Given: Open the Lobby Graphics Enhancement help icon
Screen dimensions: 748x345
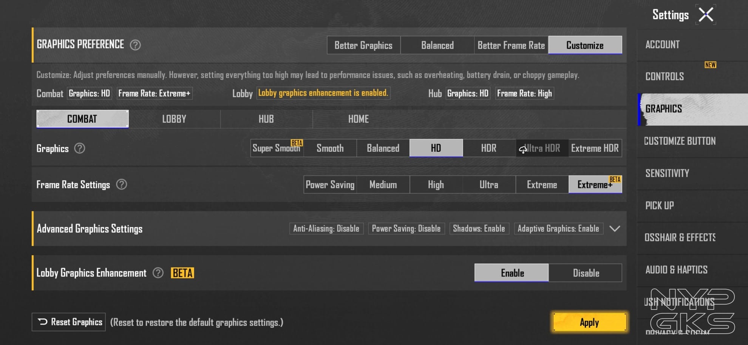Looking at the screenshot, I should (158, 273).
